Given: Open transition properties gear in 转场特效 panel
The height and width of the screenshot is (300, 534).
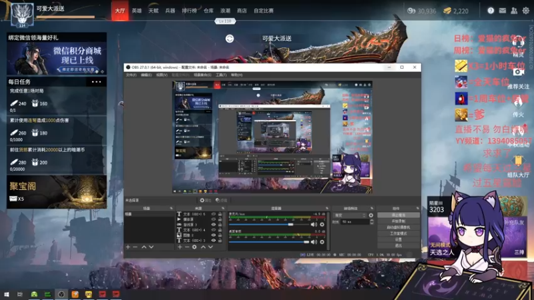Looking at the screenshot, I should pos(371,215).
